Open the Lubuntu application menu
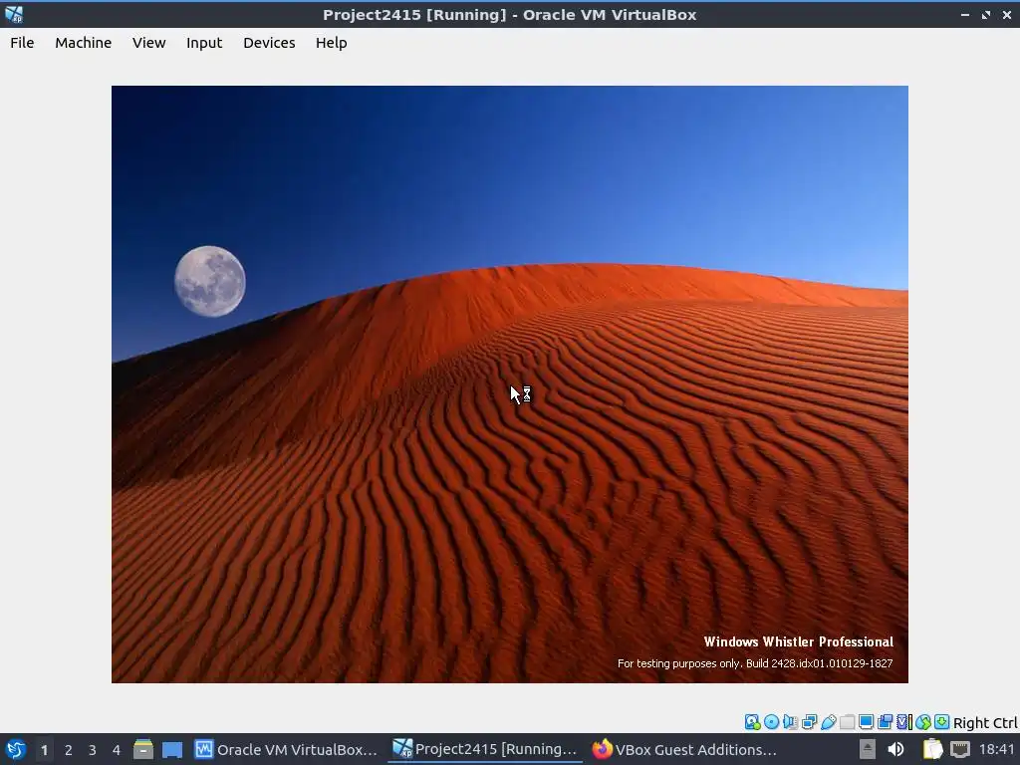Viewport: 1020px width, 765px height. pos(15,749)
